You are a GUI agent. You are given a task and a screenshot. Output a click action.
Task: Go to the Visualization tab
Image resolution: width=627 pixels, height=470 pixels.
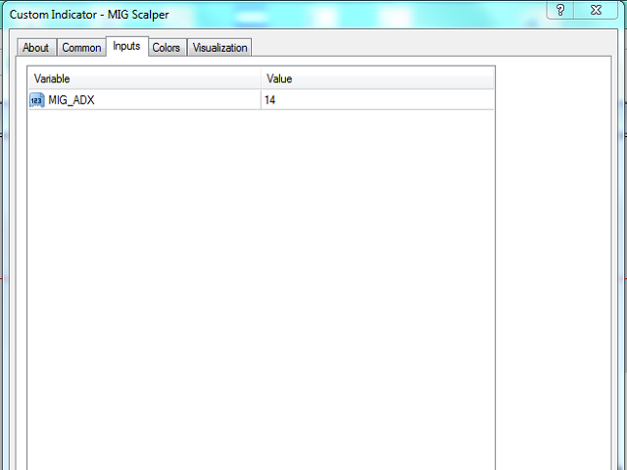pyautogui.click(x=219, y=48)
